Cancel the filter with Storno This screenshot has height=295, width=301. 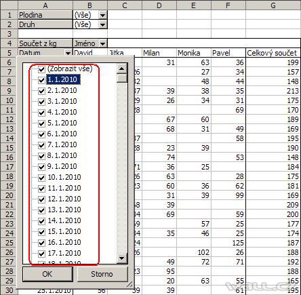[102, 274]
